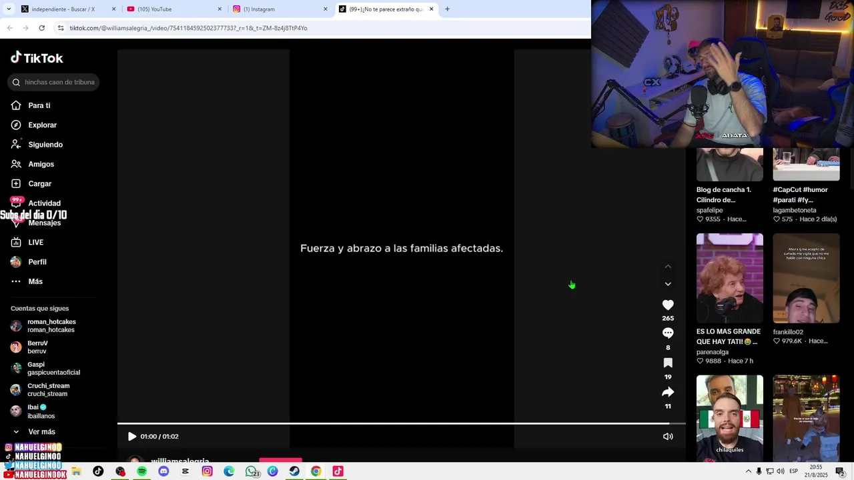854x480 pixels.
Task: Toggle video sound with speaker icon
Action: coord(668,437)
